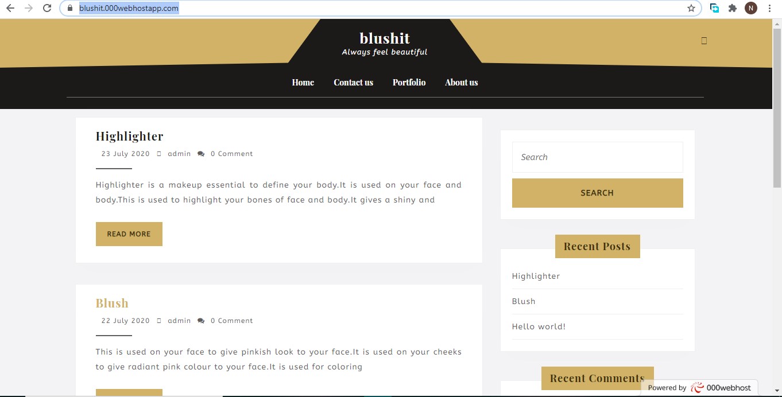The image size is (782, 397).
Task: Click the Blush post excerpt text
Action: [278, 359]
